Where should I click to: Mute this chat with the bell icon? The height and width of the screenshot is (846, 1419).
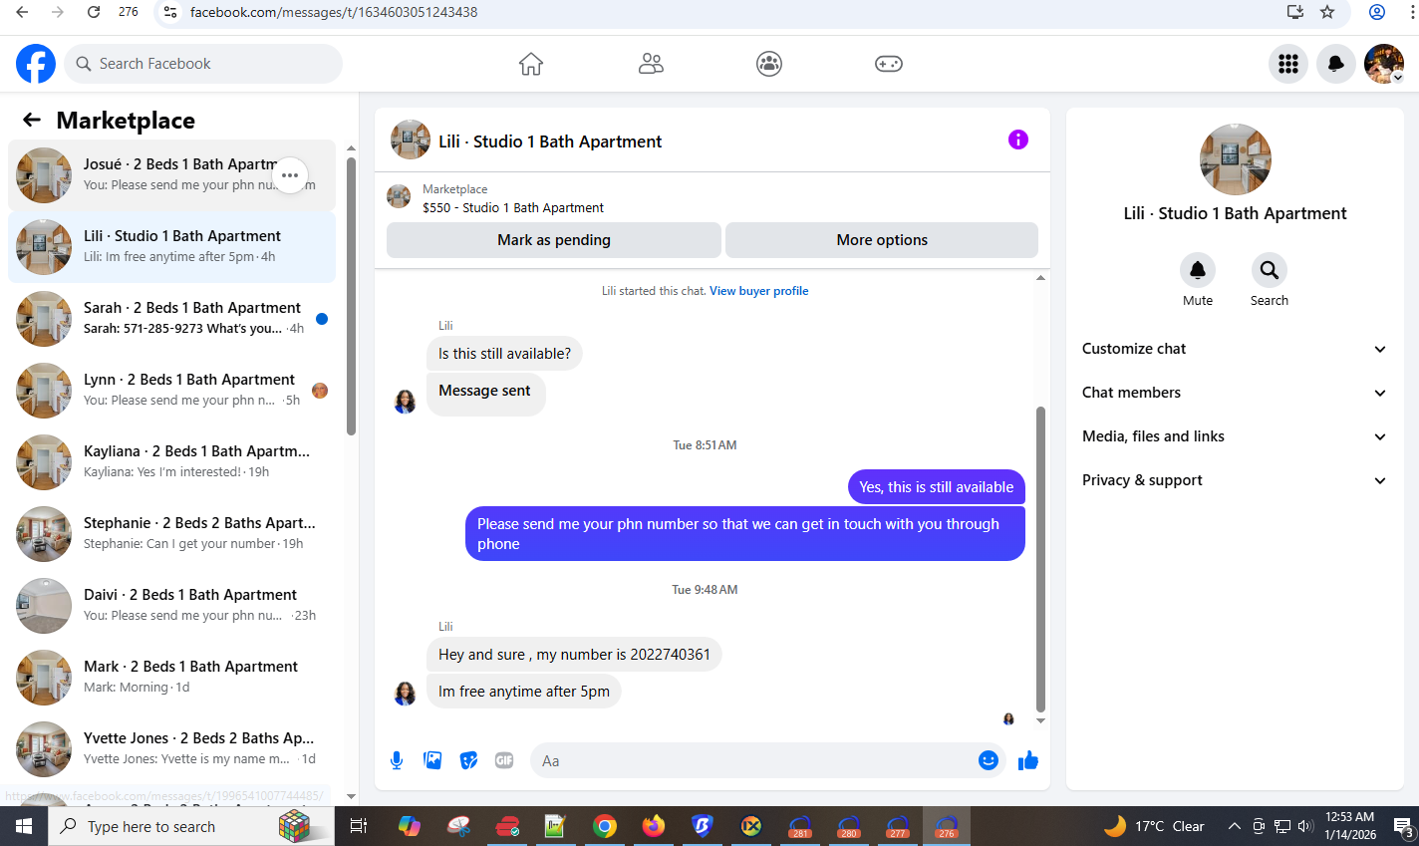[x=1198, y=270]
